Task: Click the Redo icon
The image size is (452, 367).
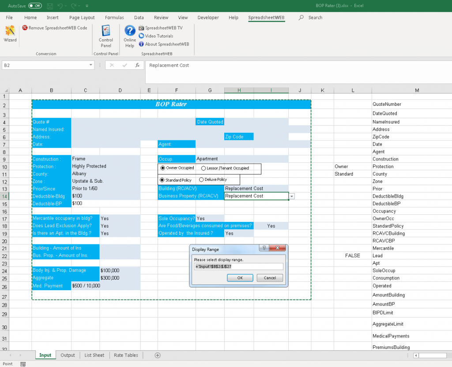Action: tap(74, 6)
